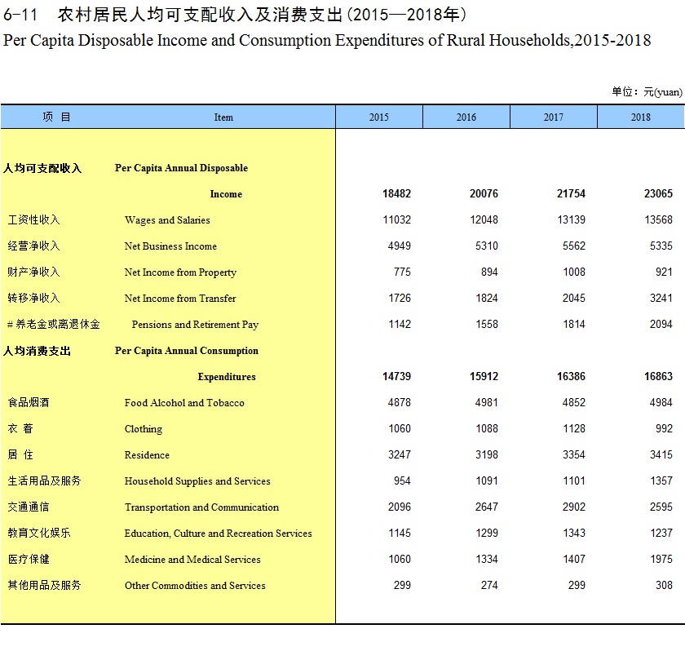
Task: Select 'Other Commodities and Services' label
Action: click(195, 586)
